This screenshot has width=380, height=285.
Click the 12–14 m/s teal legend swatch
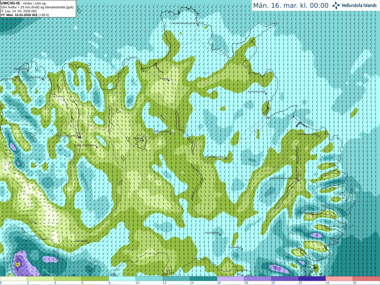click(x=176, y=279)
